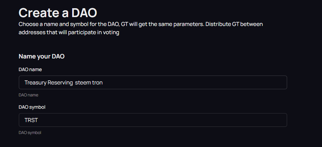Click the "DAO name" hint below the field
Screen dimensions: 322x147
click(28, 95)
